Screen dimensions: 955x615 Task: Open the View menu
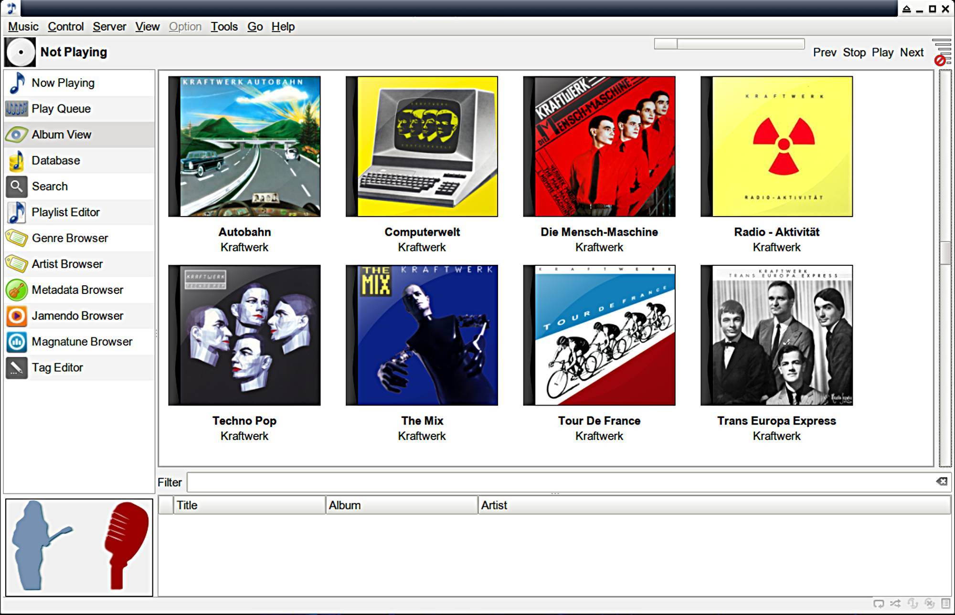click(147, 27)
